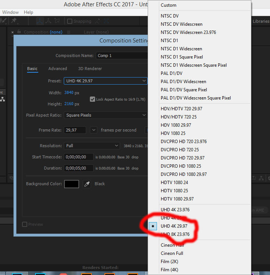Select the World Axis Mode icon
Viewport: 270px width, 275px height.
pos(48,21)
